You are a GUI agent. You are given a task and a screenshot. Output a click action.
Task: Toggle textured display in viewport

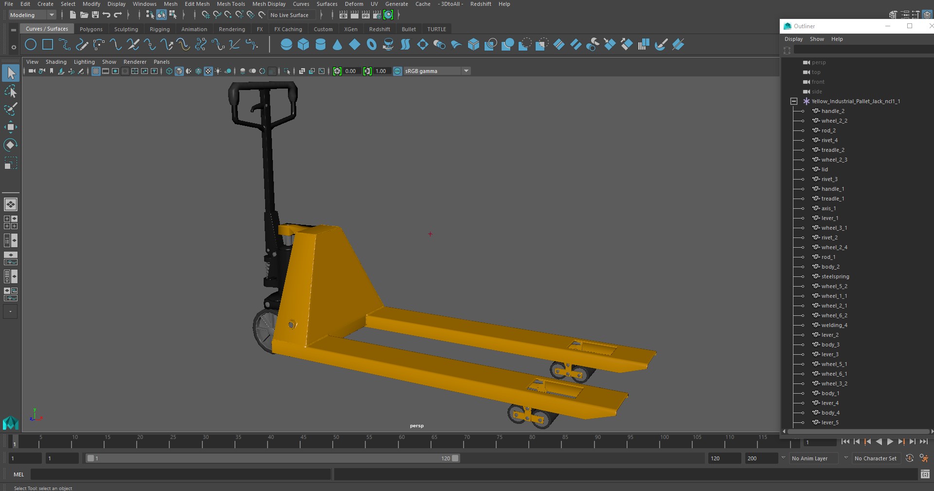(208, 71)
